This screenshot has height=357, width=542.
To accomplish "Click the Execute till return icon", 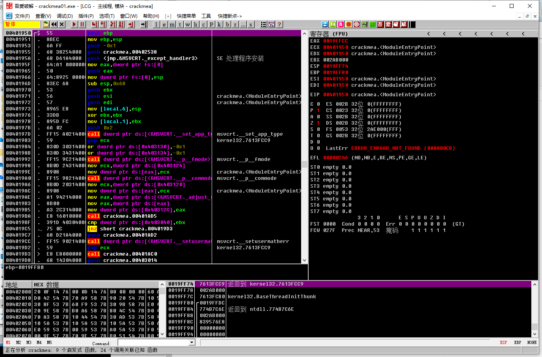I will pyautogui.click(x=131, y=24).
